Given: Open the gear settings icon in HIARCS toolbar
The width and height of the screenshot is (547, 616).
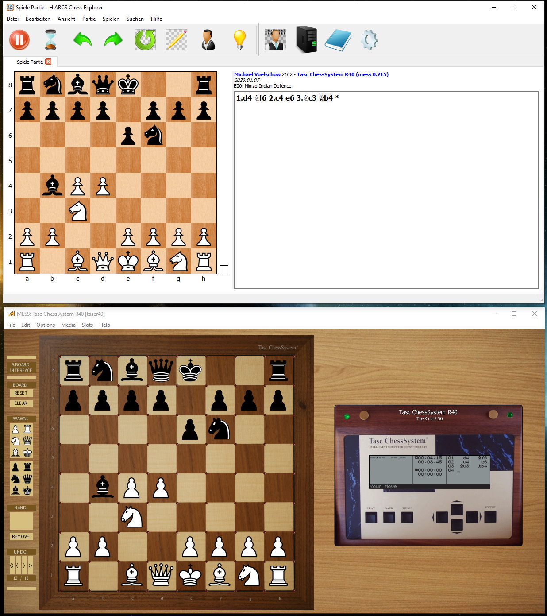Looking at the screenshot, I should click(x=369, y=40).
